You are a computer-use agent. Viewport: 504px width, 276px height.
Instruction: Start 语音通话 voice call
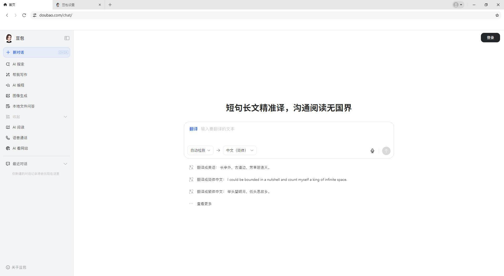pos(20,138)
